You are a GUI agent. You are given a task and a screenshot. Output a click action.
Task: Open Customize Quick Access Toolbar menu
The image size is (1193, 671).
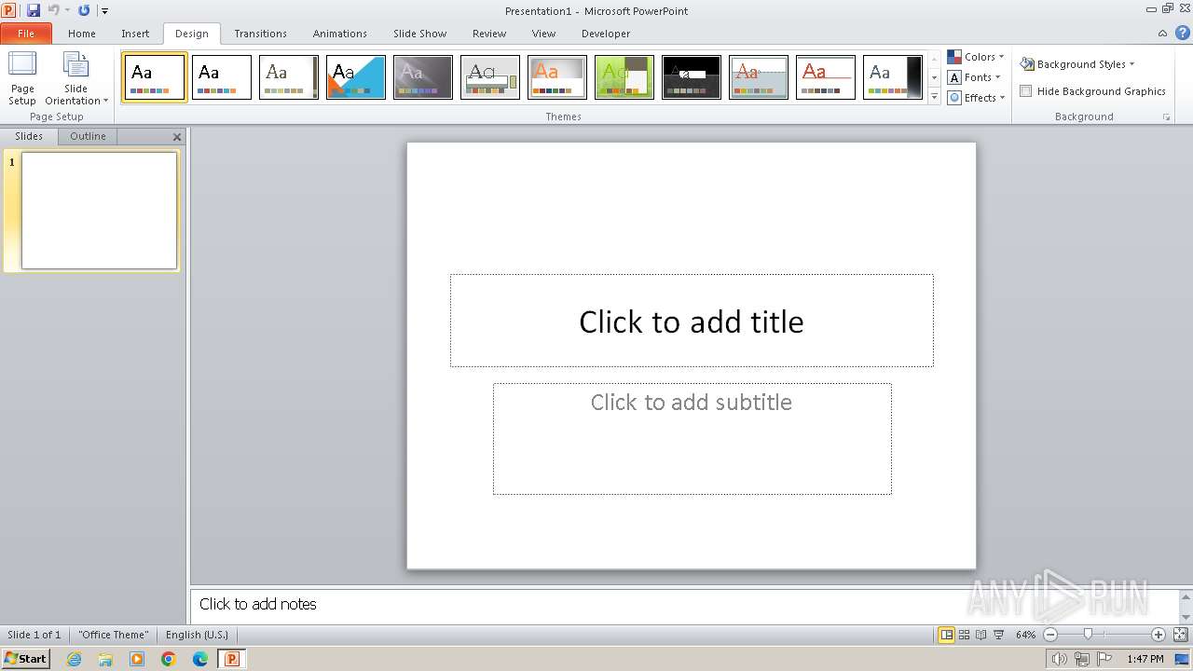(104, 11)
